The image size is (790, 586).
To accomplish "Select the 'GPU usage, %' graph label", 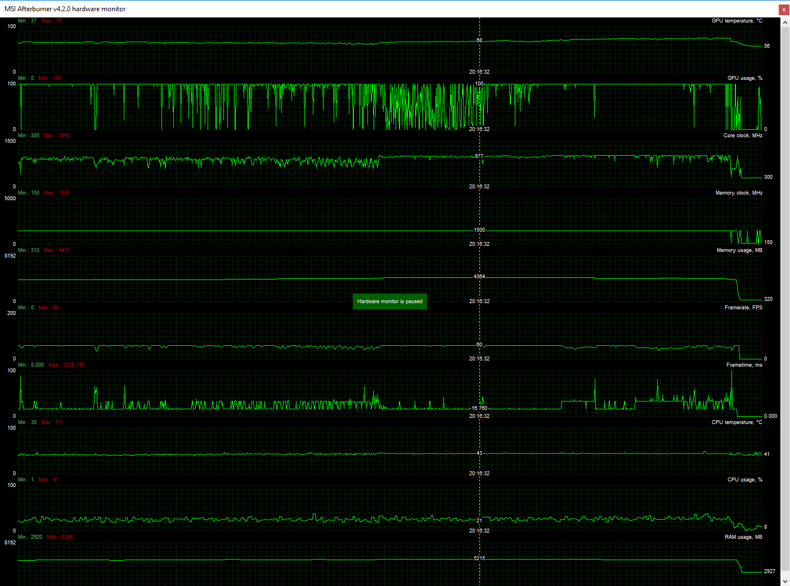I will click(x=745, y=78).
